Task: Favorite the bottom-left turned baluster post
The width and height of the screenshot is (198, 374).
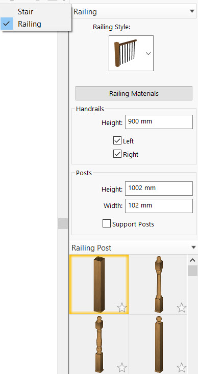Action: [122, 367]
